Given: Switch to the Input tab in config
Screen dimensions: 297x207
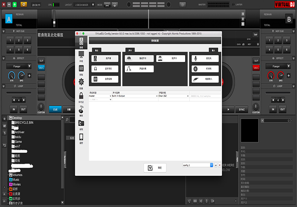Looking at the screenshot, I should [x=213, y=50].
